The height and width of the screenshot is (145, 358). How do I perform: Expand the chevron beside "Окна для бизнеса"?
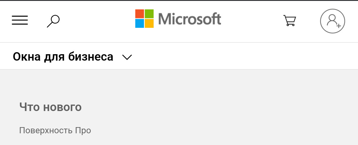click(x=127, y=57)
